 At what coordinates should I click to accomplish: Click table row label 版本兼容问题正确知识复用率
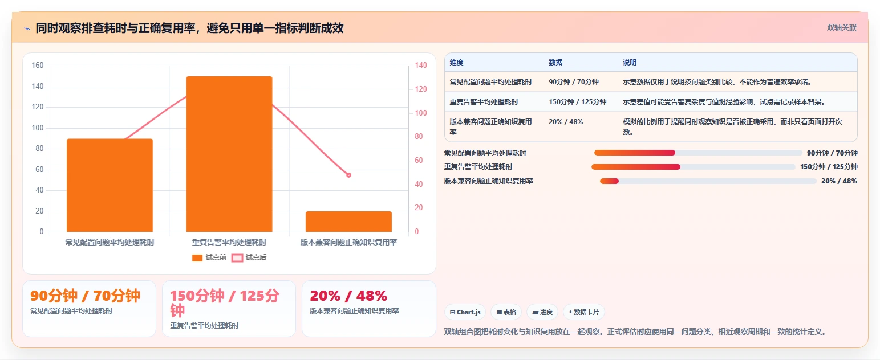tap(492, 126)
